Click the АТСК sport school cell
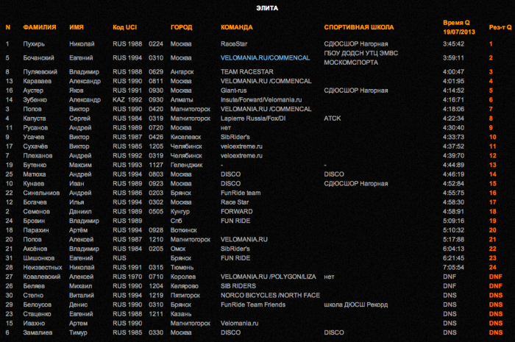 [333, 118]
